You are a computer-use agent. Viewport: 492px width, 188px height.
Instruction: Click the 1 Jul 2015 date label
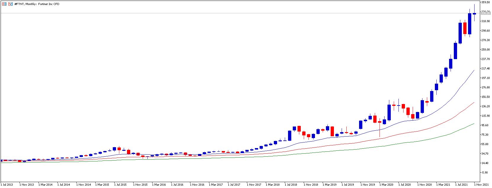[120, 185]
